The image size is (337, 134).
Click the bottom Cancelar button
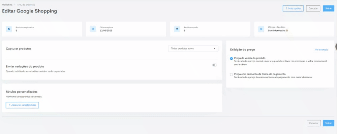314,123
